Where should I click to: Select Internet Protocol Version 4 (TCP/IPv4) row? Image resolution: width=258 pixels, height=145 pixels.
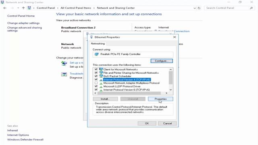(127, 80)
